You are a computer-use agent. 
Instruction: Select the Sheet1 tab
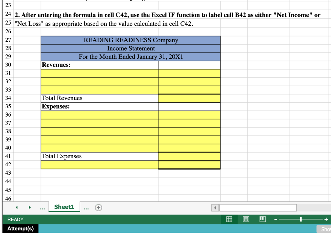click(64, 207)
